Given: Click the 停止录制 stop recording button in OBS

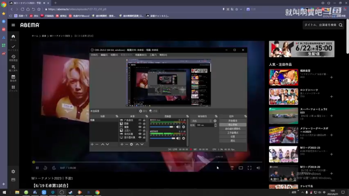Looking at the screenshot, I should coord(233,125).
